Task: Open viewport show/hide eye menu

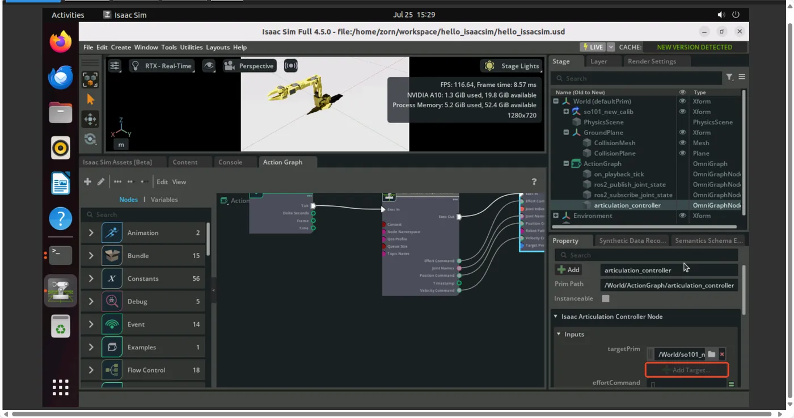Action: [x=209, y=66]
